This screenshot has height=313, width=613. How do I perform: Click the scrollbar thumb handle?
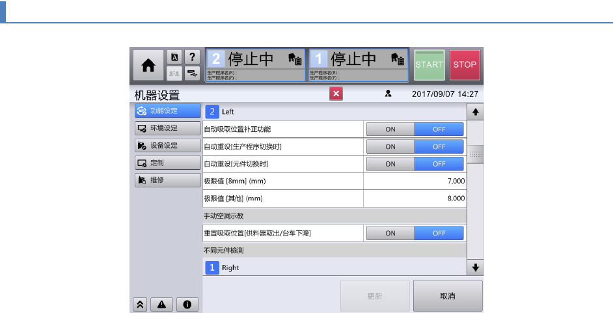coord(476,154)
